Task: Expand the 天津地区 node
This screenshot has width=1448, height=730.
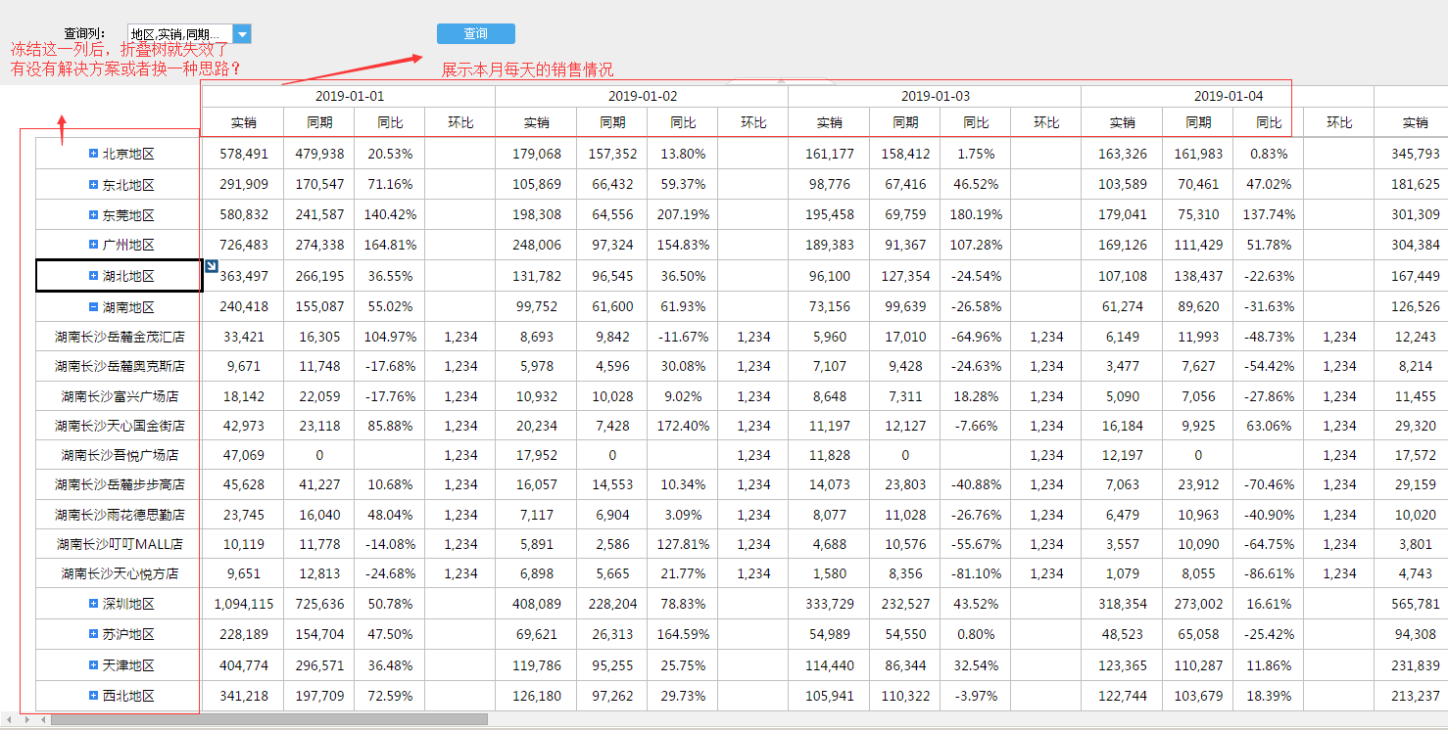Action: pos(94,665)
